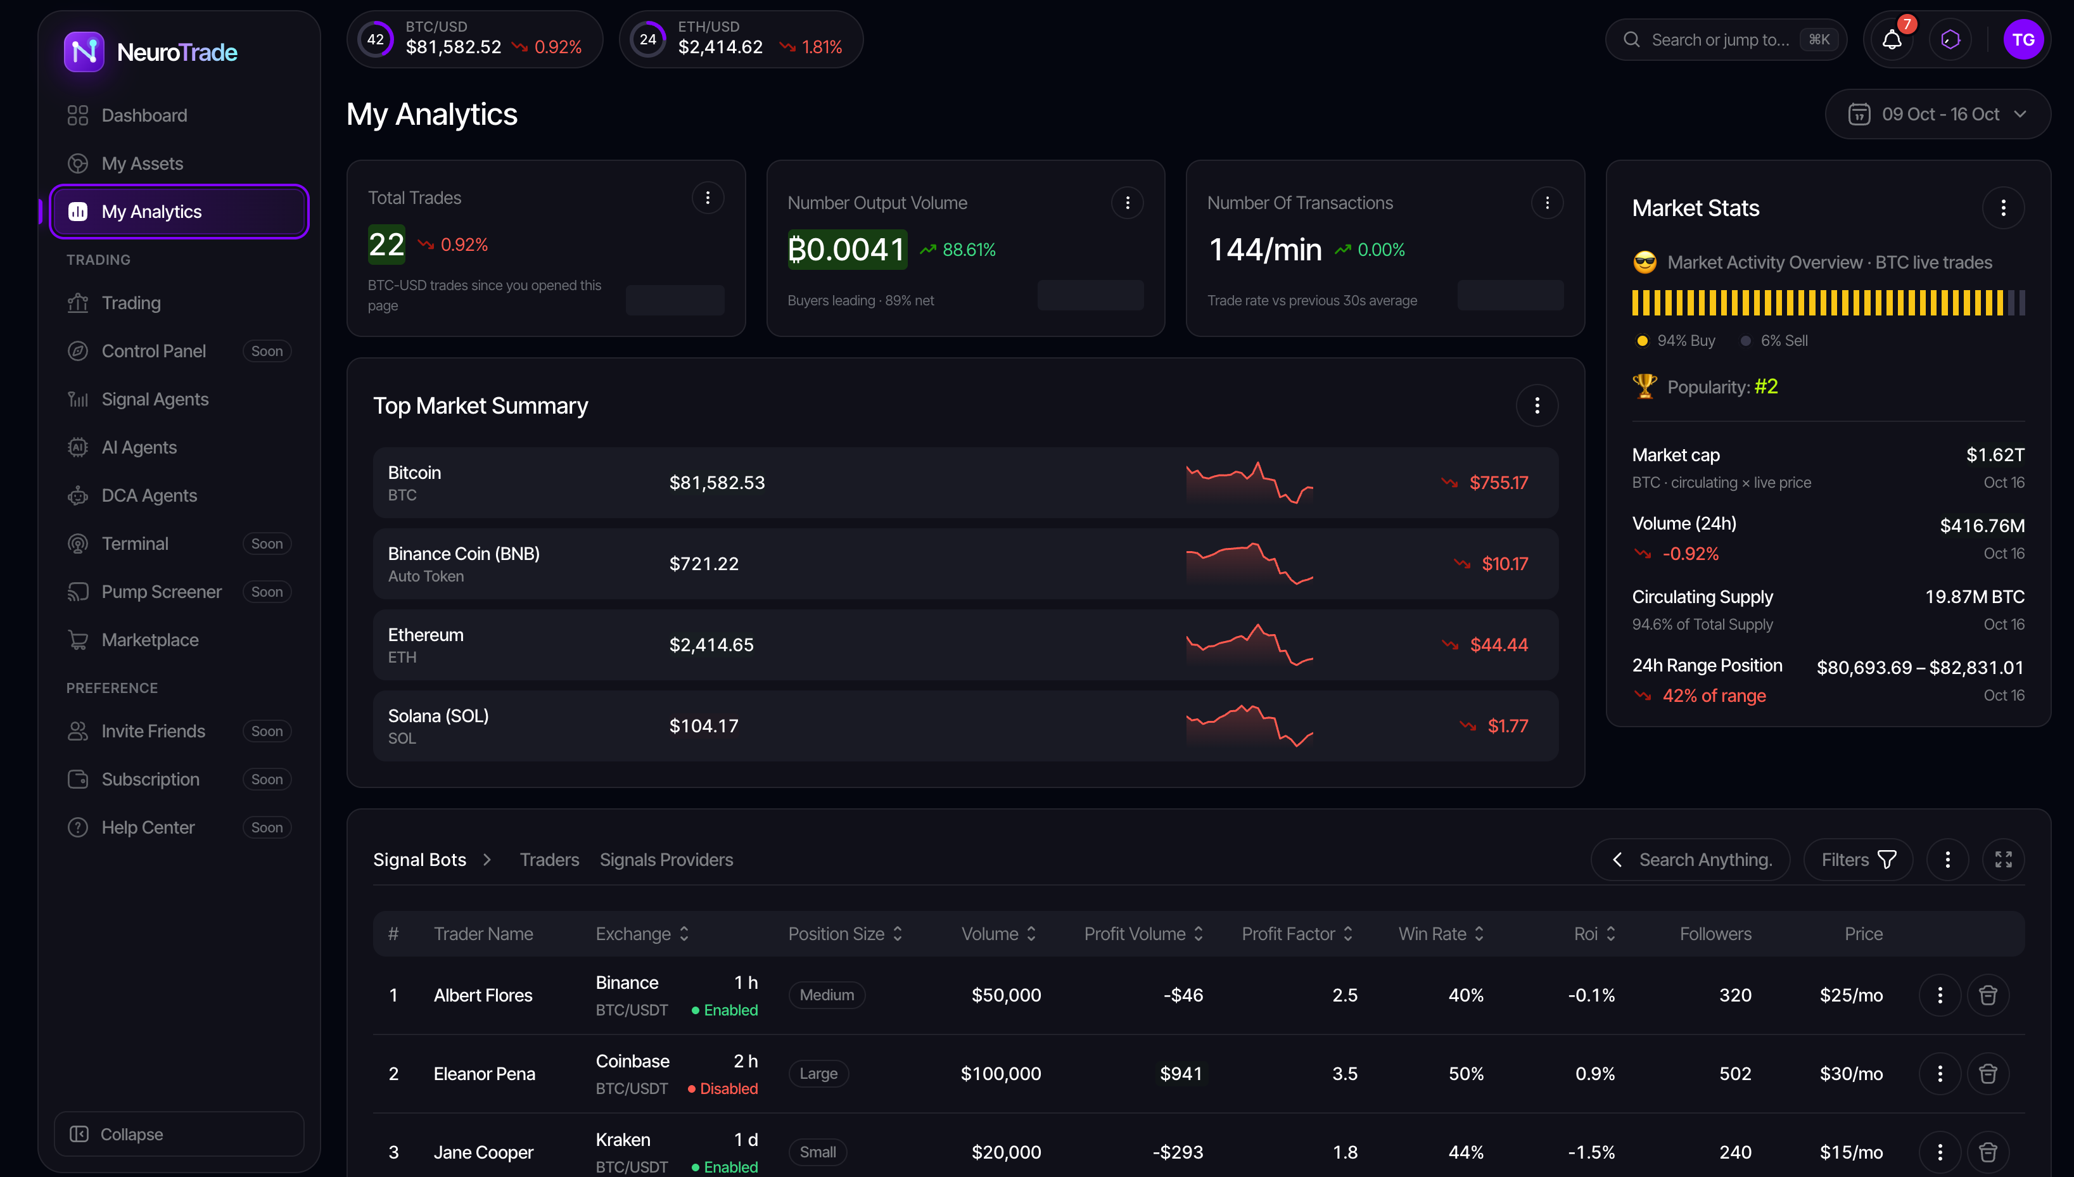Open Signal Agents in sidebar

coord(179,399)
